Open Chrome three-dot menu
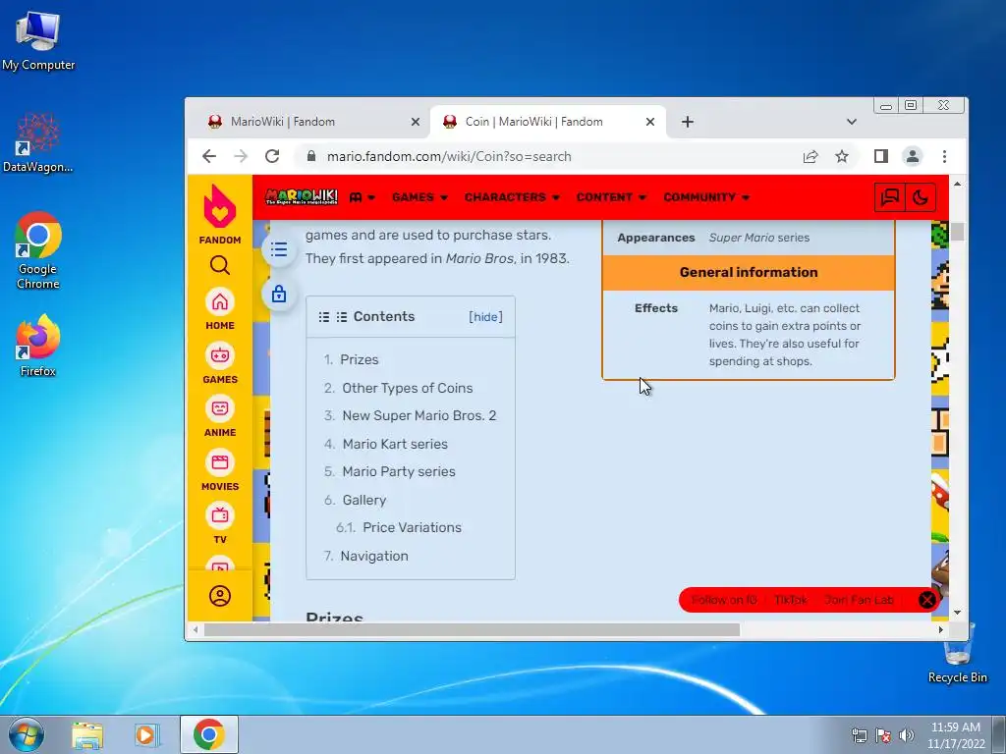The image size is (1006, 754). (944, 156)
